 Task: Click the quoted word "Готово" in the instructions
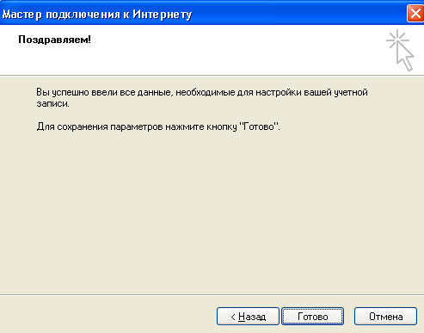[x=259, y=126]
